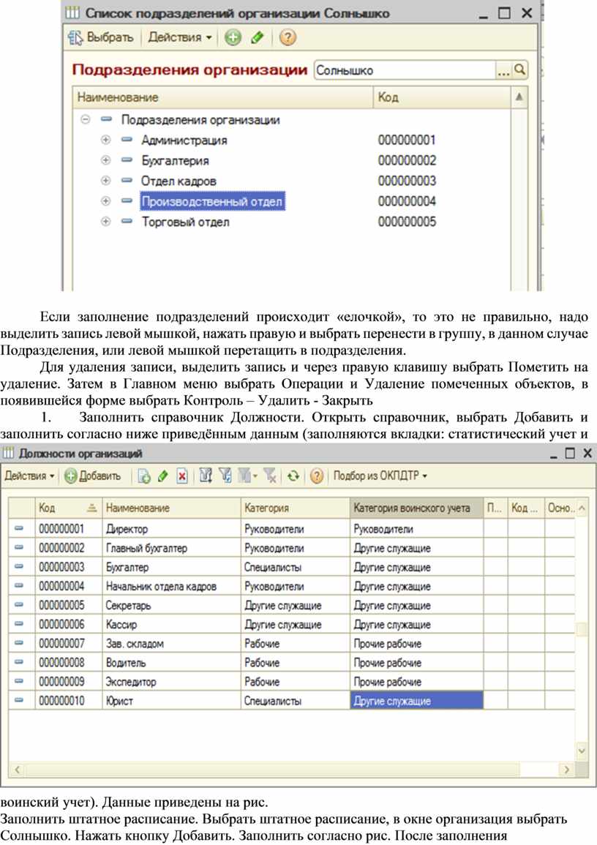
Task: Select the Водитель row
Action: tap(291, 663)
